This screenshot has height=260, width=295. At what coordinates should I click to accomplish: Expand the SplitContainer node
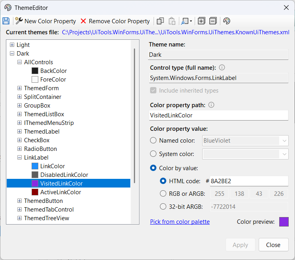pos(19,97)
